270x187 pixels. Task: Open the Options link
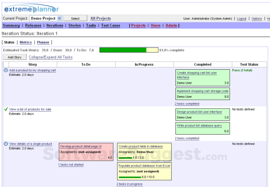tap(256, 19)
